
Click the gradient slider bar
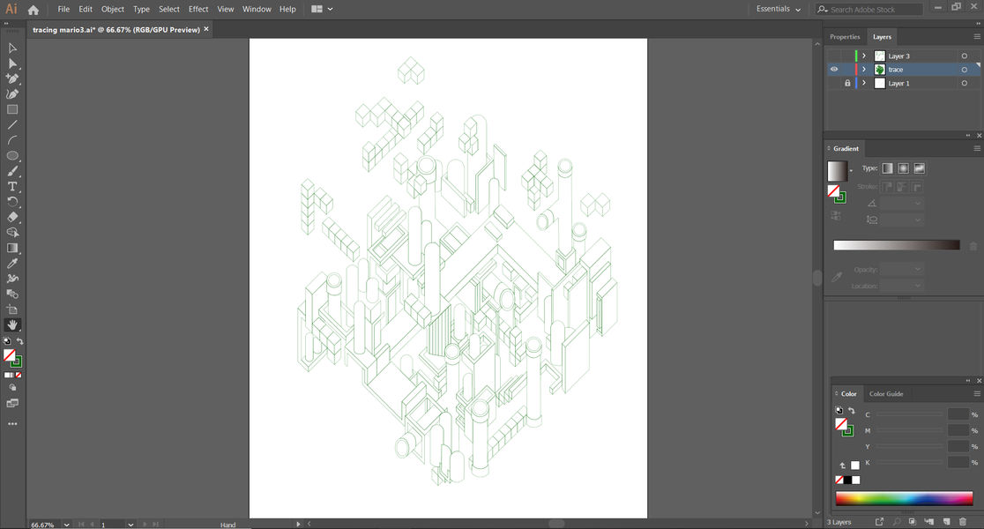897,245
